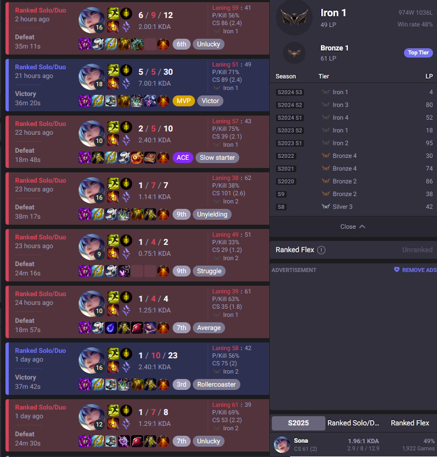
Task: Click the info icon beside Ranked Flex
Action: (321, 250)
